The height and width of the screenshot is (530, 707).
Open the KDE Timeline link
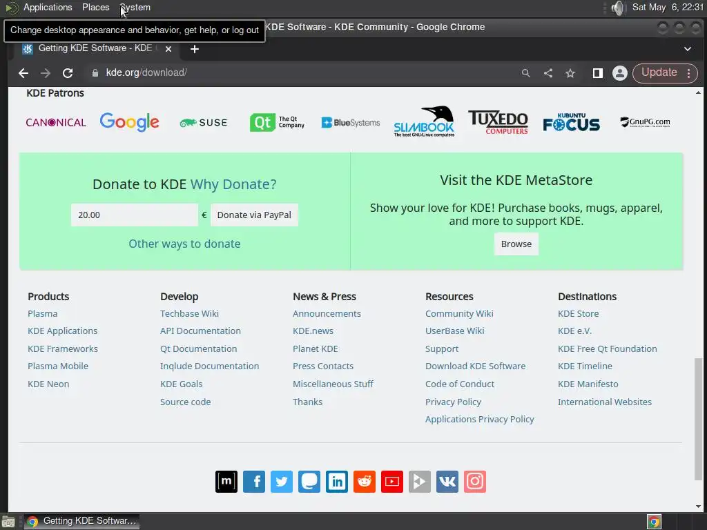coord(585,366)
